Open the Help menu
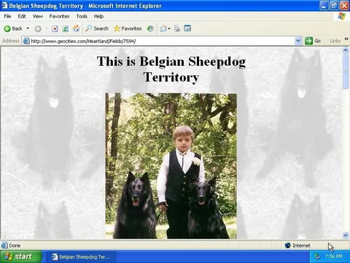 tap(98, 16)
